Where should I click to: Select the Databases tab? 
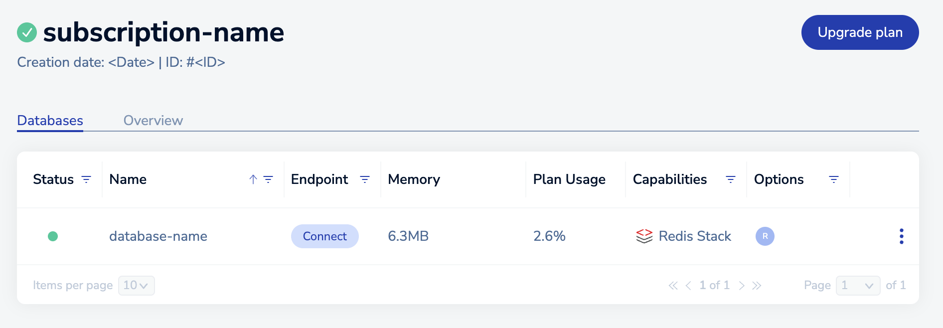tap(50, 121)
